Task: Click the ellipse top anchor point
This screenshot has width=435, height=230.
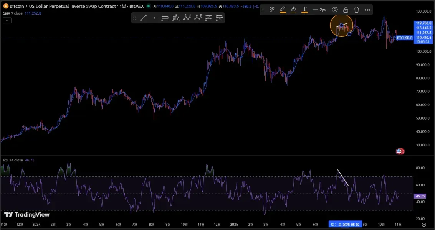Action: click(341, 26)
